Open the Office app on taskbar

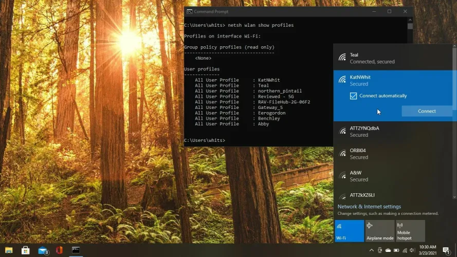(59, 250)
